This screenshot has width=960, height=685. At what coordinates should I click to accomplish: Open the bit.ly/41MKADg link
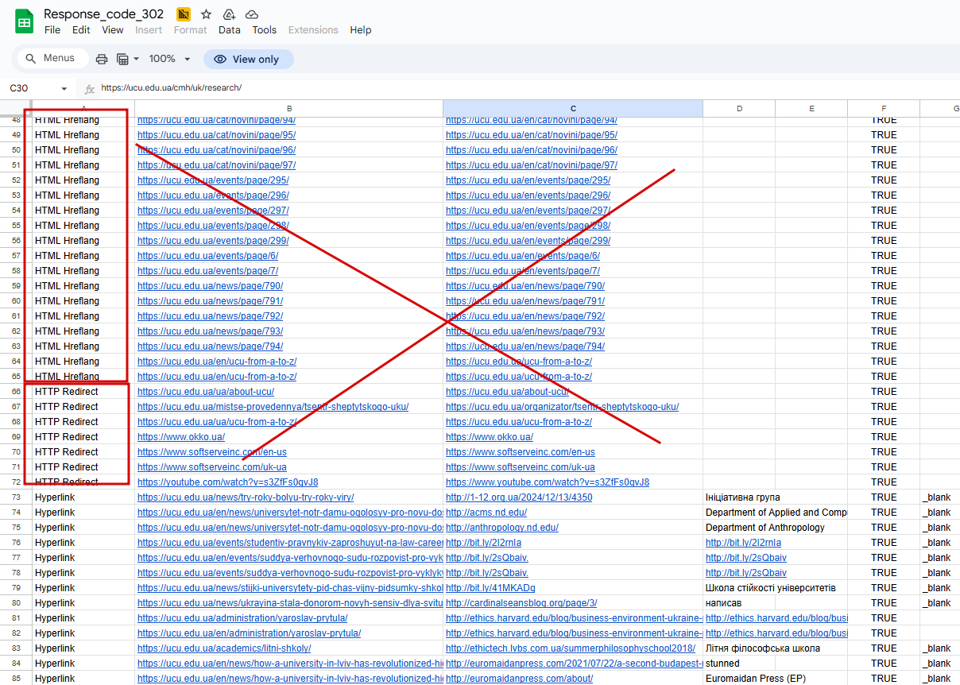[x=490, y=588]
